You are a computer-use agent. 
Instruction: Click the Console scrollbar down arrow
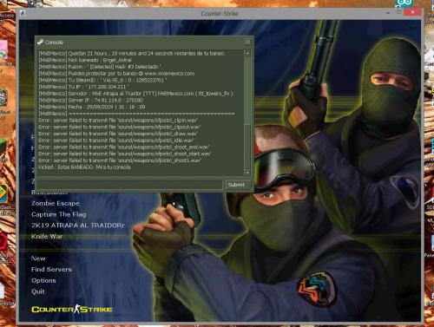point(247,173)
